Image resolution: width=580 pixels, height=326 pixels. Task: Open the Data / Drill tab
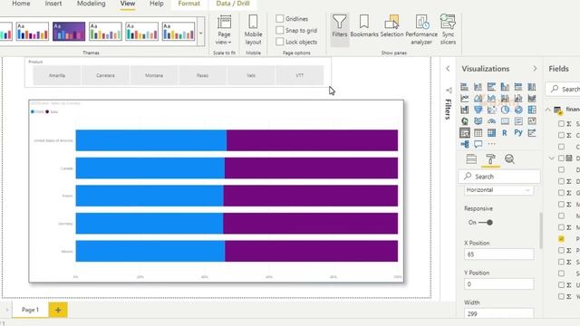[233, 4]
